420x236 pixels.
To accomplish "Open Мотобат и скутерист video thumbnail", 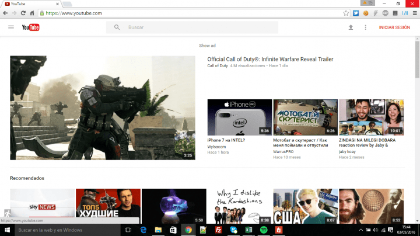I will tap(305, 117).
